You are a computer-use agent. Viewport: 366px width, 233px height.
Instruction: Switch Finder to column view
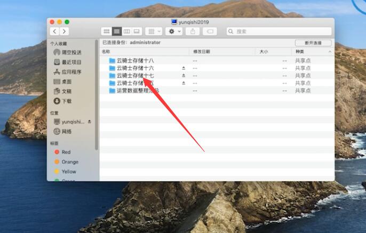127,32
